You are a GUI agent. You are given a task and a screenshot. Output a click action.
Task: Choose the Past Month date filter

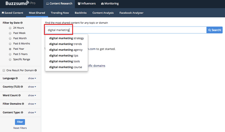(10, 38)
